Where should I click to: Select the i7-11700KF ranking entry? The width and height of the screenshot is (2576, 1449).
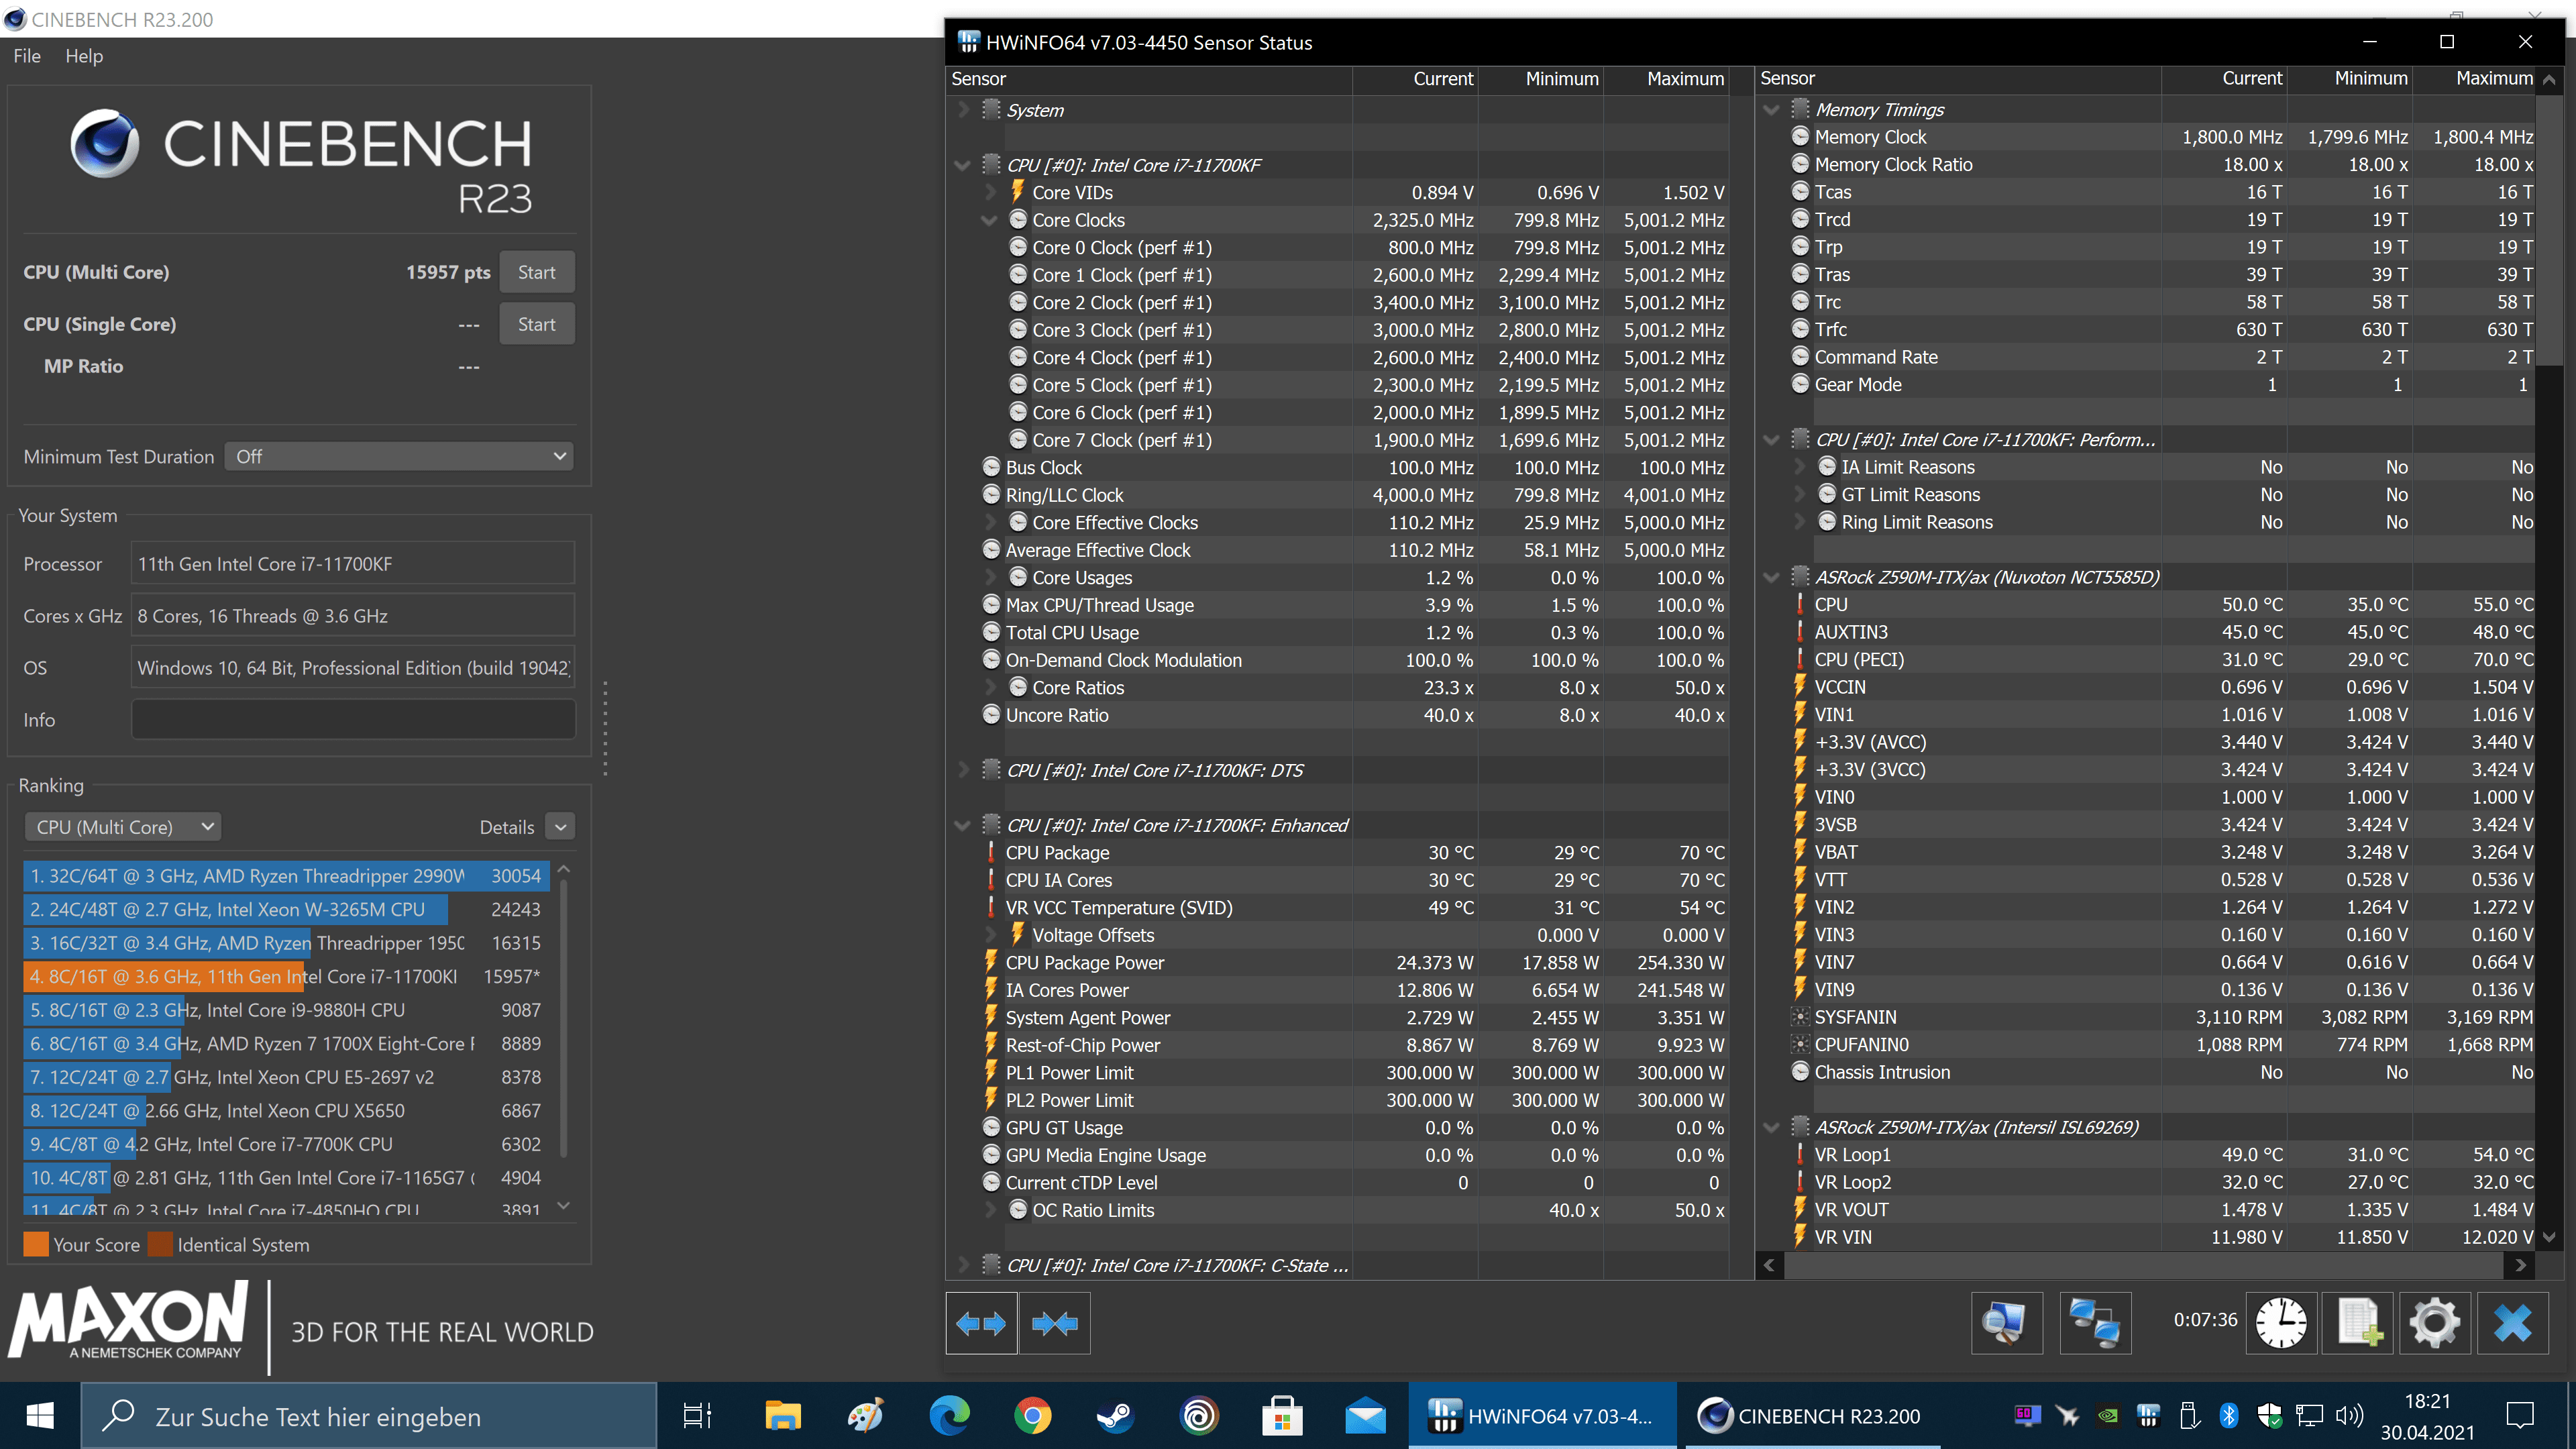coord(286,976)
